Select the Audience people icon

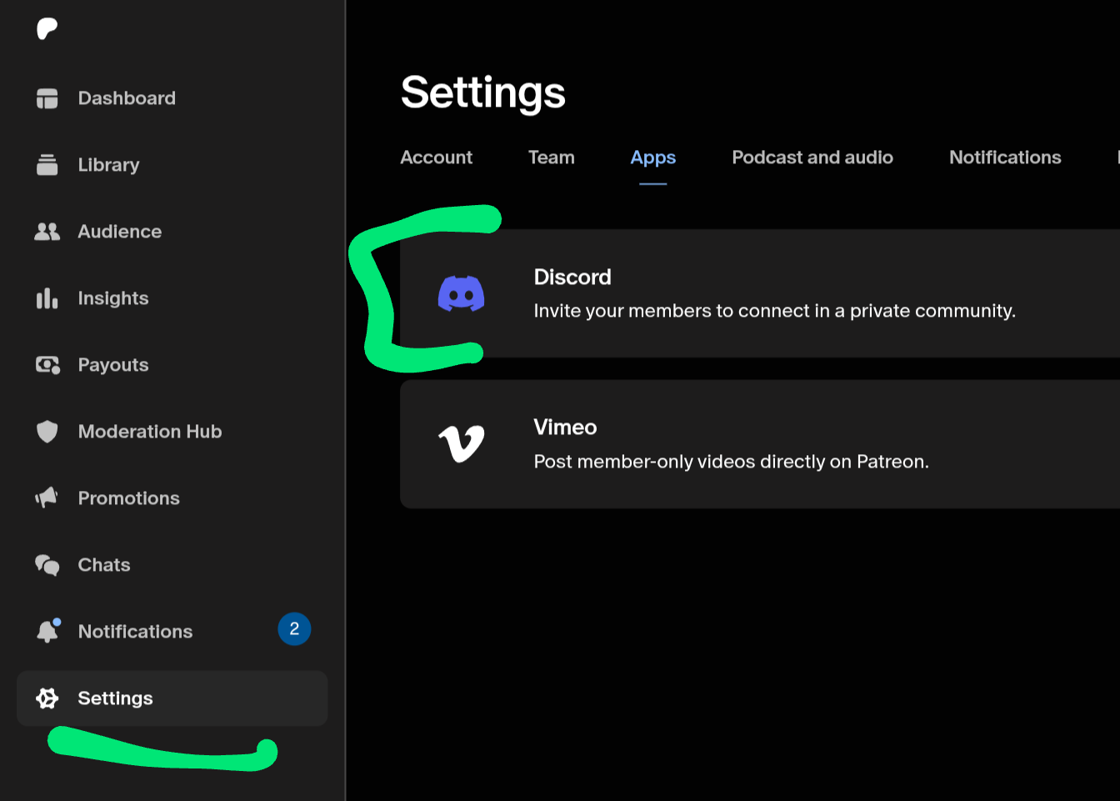[x=47, y=232]
